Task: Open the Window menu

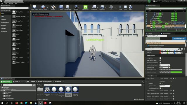Action: point(11,3)
